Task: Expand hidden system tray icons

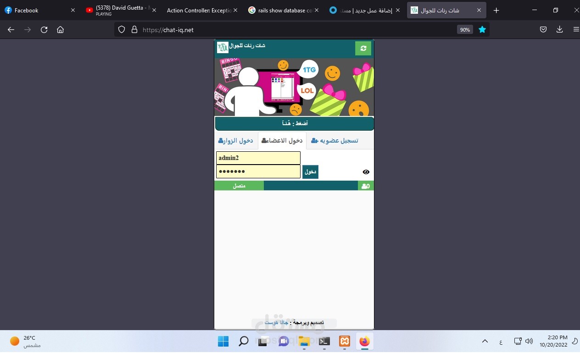Action: (x=485, y=342)
